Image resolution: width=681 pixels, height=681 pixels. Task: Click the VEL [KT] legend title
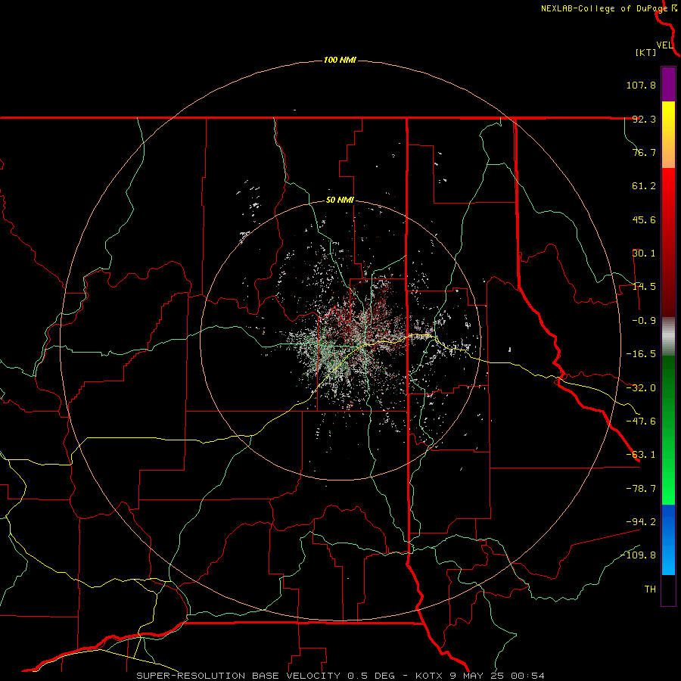tap(653, 48)
